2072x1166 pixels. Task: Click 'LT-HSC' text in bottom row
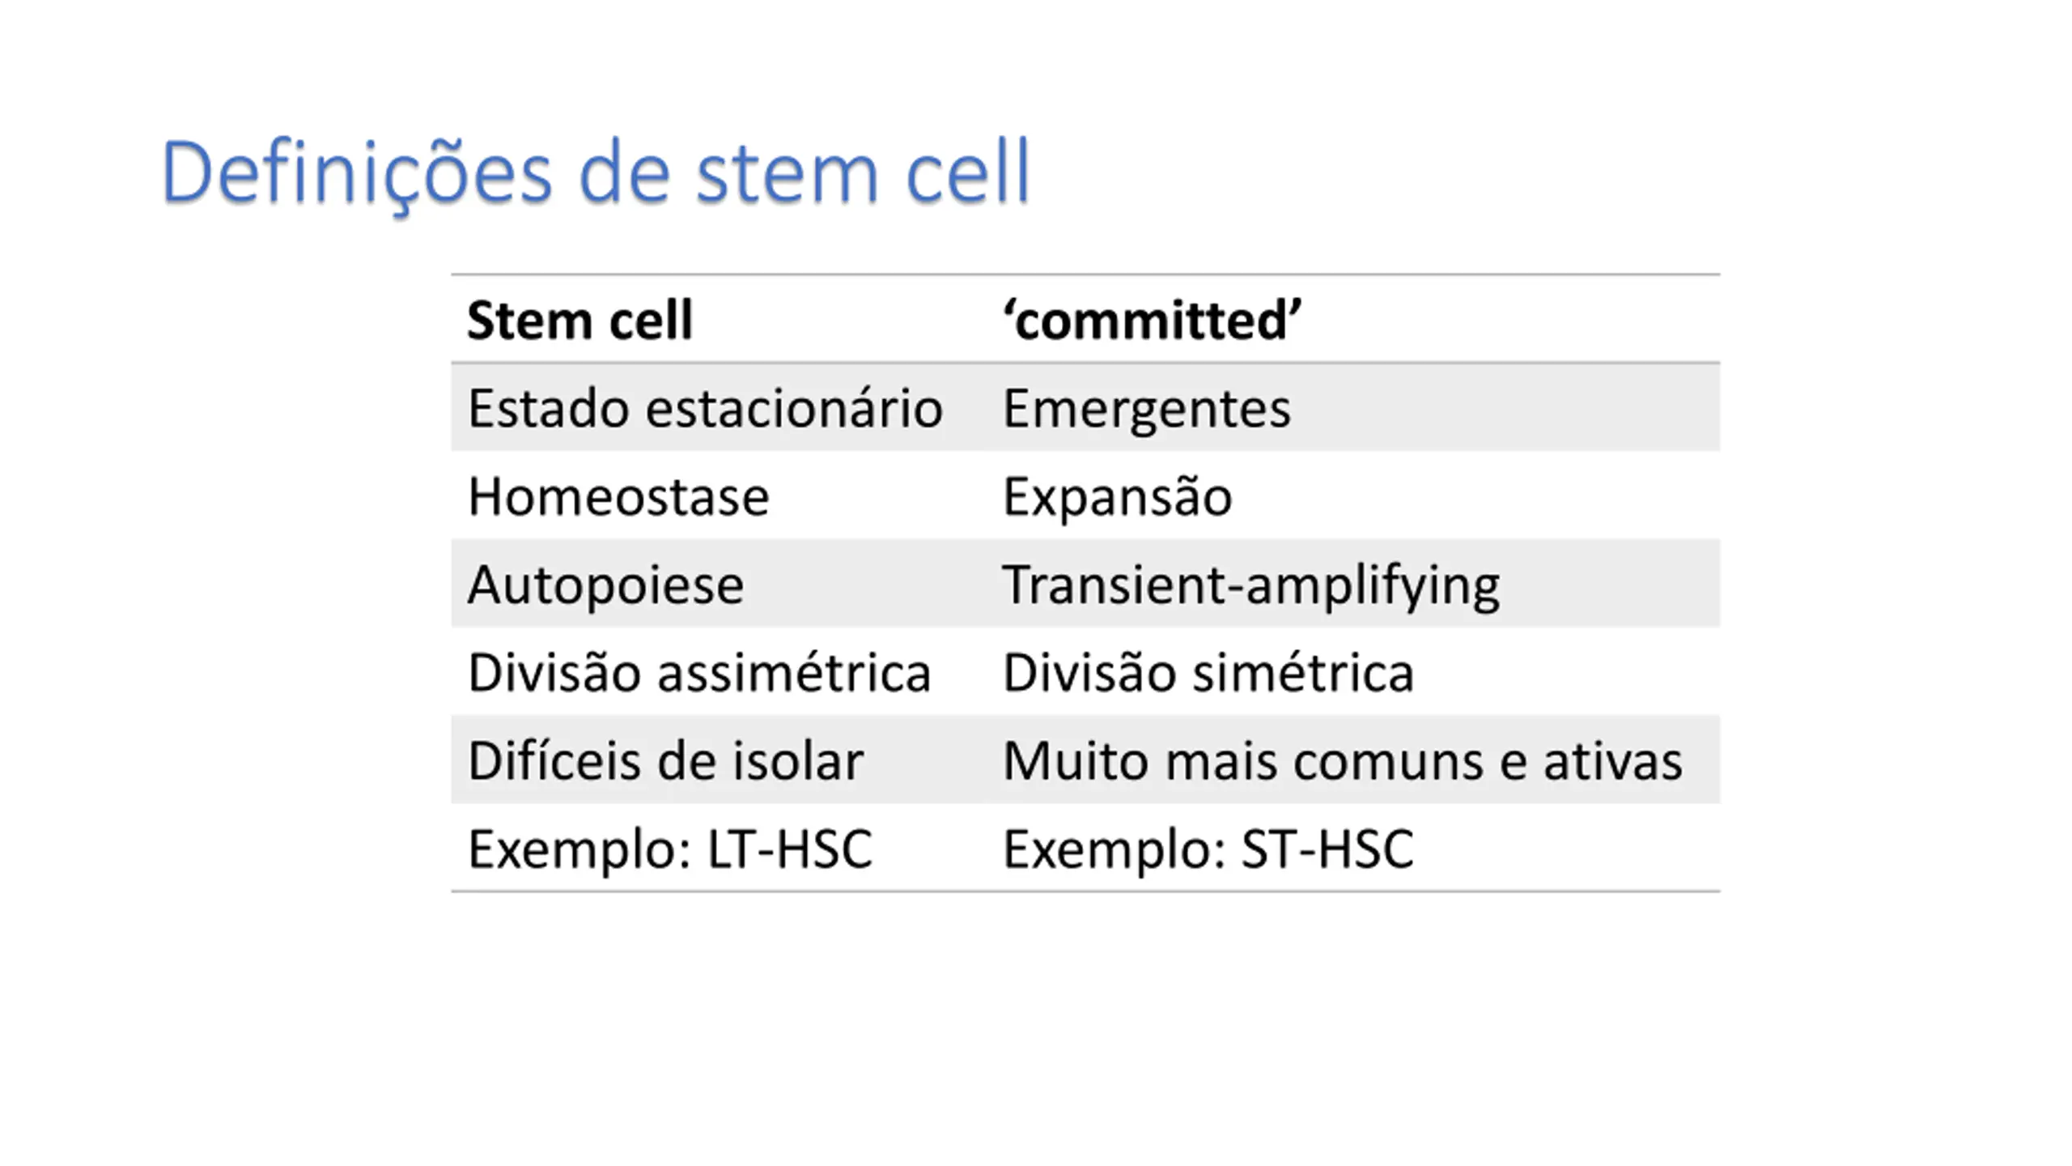tap(790, 849)
